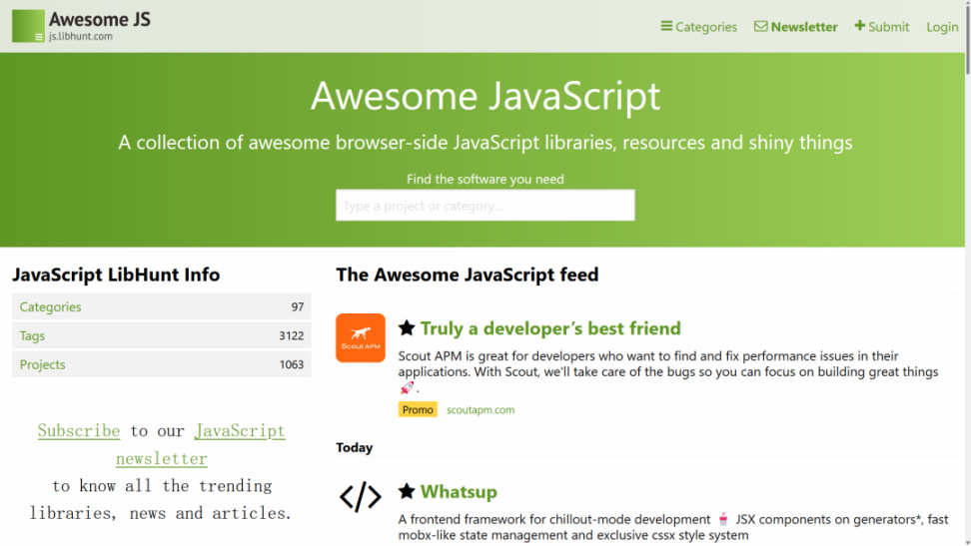Open Truly a developer's best friend title
The height and width of the screenshot is (546, 971).
(x=550, y=328)
